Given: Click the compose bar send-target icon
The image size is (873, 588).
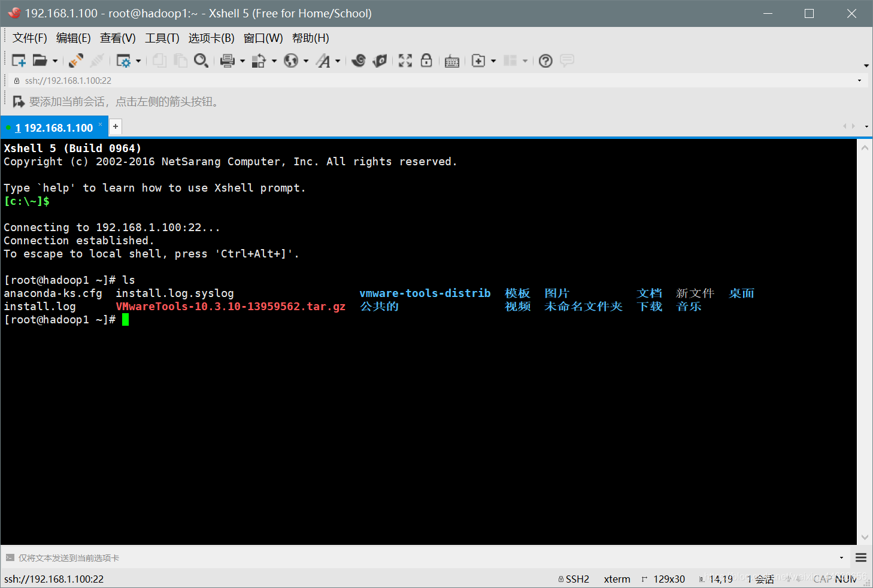Looking at the screenshot, I should [10, 557].
